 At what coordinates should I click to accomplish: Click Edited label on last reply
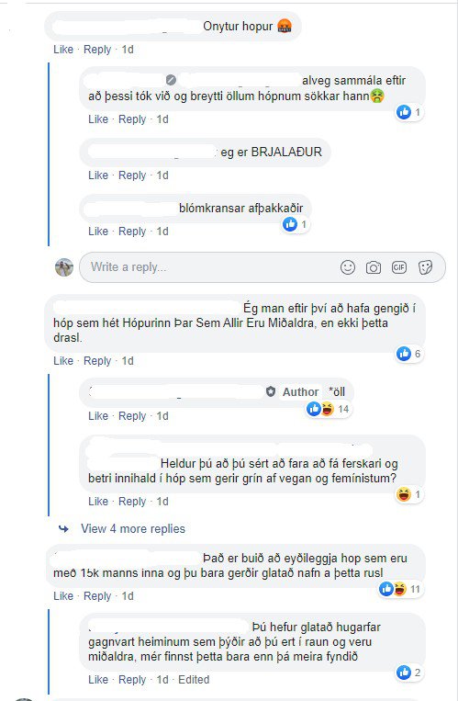[x=194, y=680]
